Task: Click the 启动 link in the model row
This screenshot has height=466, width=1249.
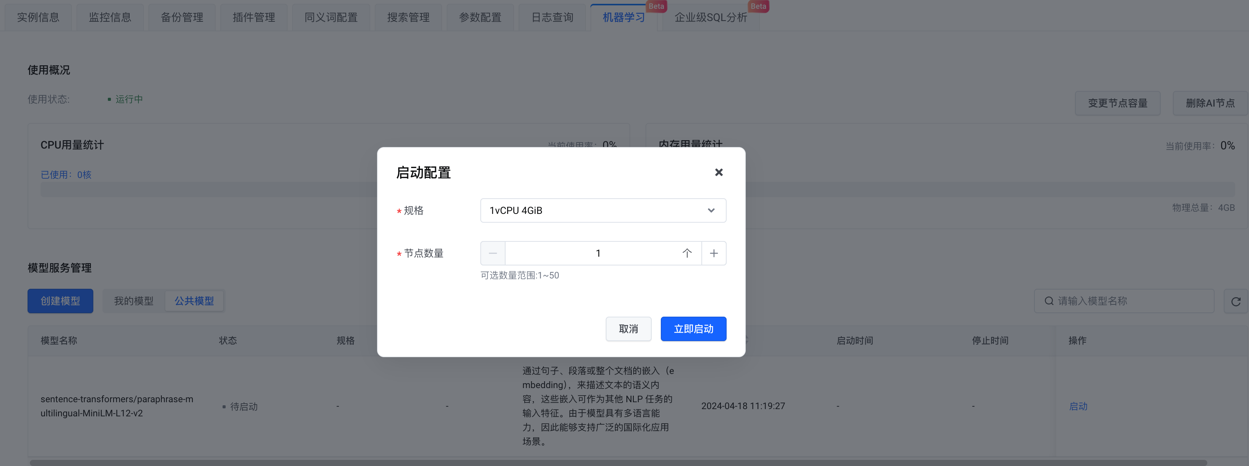Action: tap(1078, 406)
